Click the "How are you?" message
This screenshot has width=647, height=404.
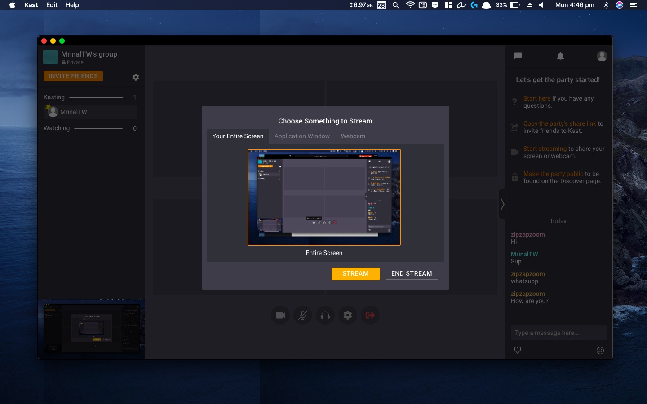529,301
